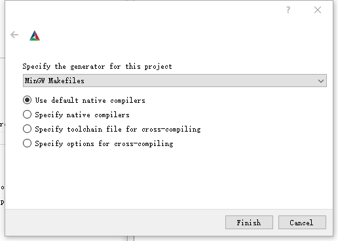Click the 'toolchain file for cross-compiling' label text
The width and height of the screenshot is (338, 241).
(134, 129)
